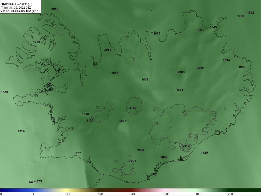Click the 2010 height label
Viewport: 261px width, 196px height.
click(x=186, y=146)
